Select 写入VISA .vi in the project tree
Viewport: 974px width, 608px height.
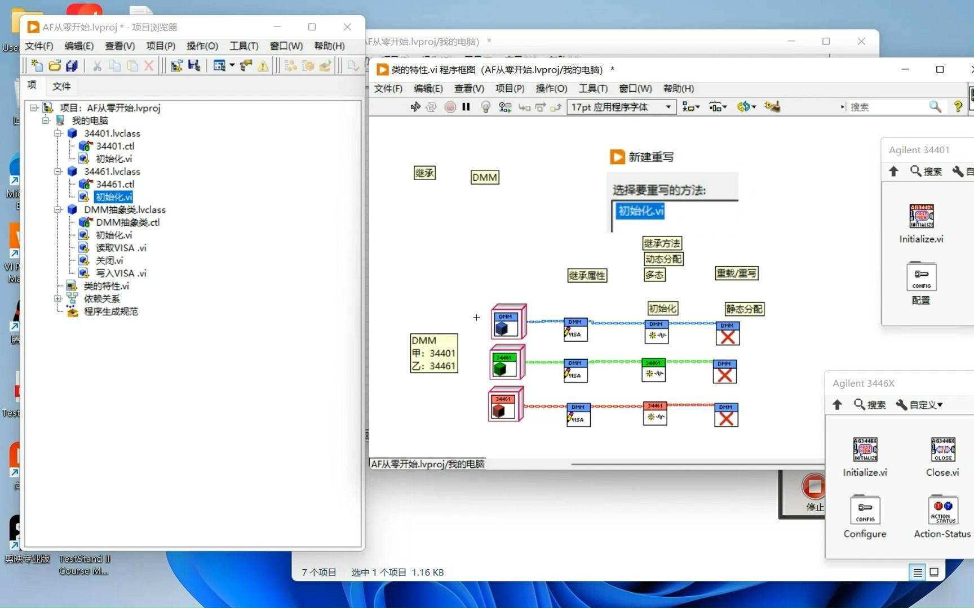coord(121,273)
